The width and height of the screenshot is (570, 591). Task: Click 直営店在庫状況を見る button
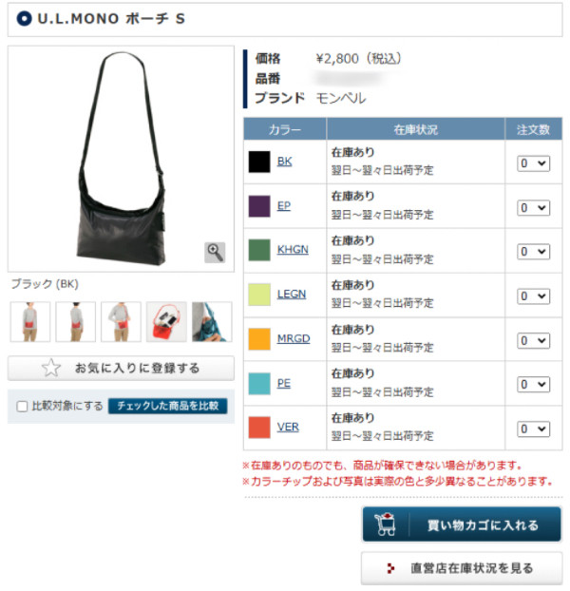[x=462, y=568]
